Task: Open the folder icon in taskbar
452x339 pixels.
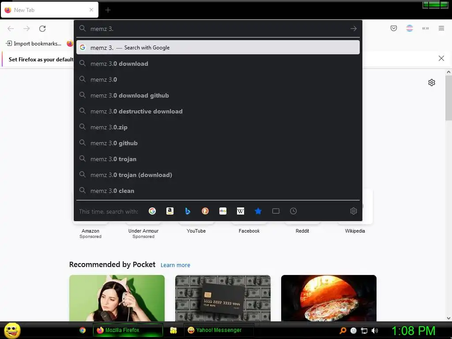Action: (173, 330)
